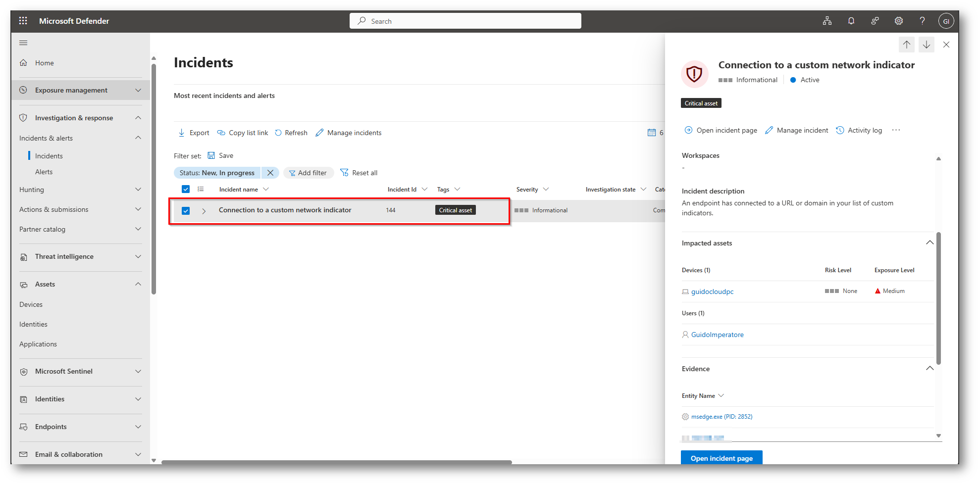Click the Search input field
This screenshot has width=980, height=485.
point(465,21)
